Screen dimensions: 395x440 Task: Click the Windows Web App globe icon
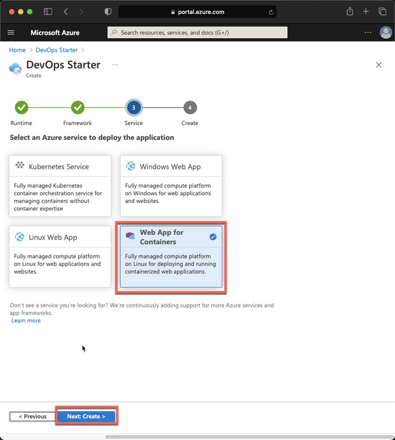(x=130, y=165)
